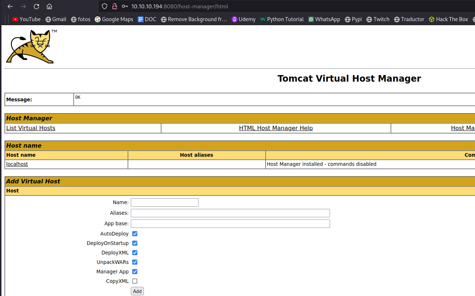Image resolution: width=475 pixels, height=296 pixels.
Task: Open the Traductor bookmark
Action: [409, 19]
